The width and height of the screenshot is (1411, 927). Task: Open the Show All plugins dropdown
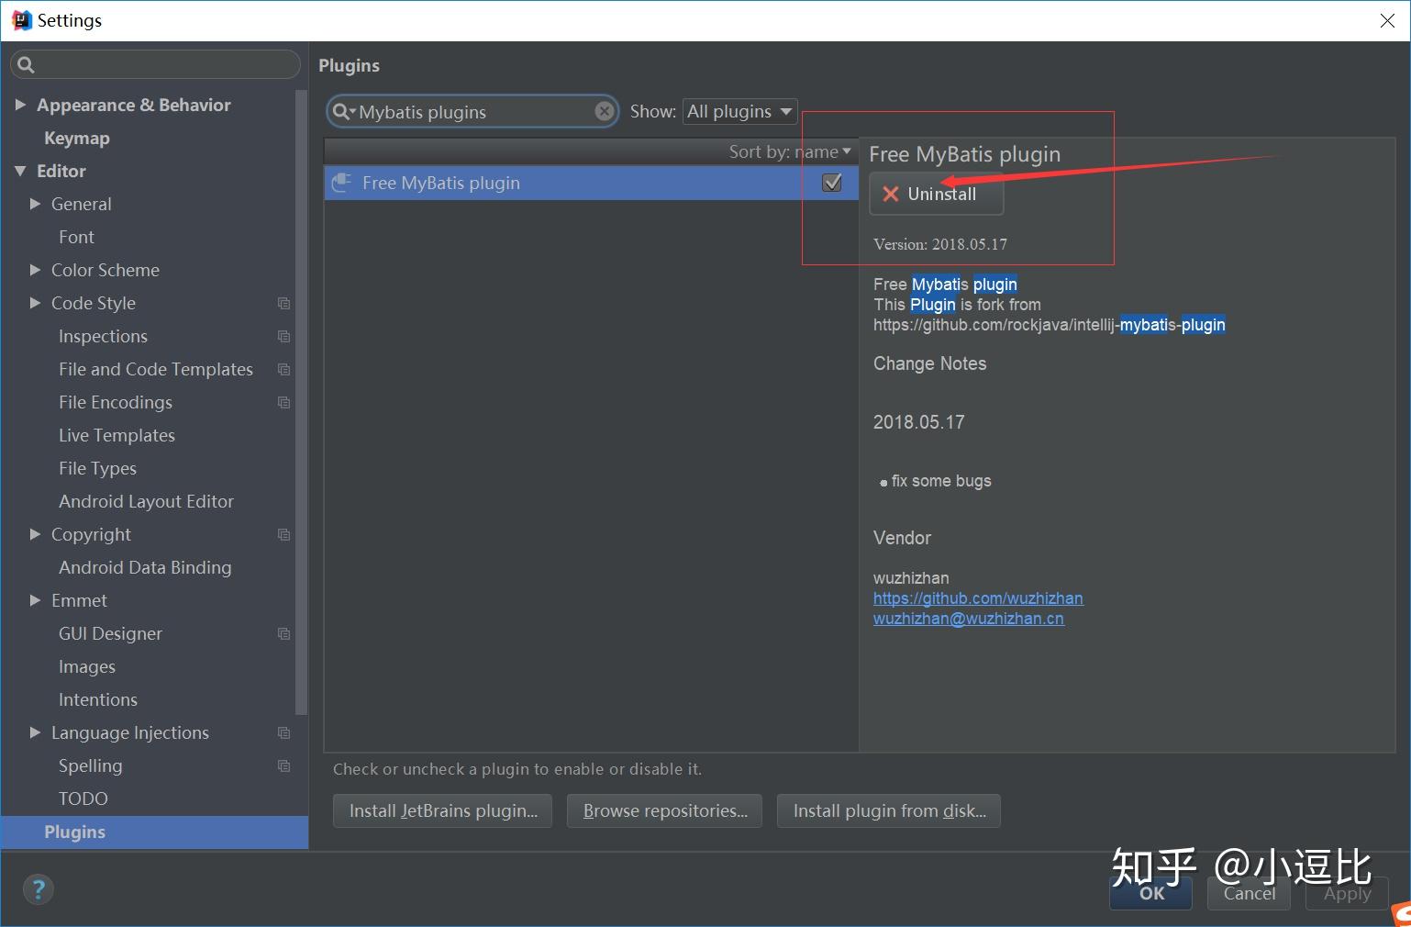pos(739,111)
